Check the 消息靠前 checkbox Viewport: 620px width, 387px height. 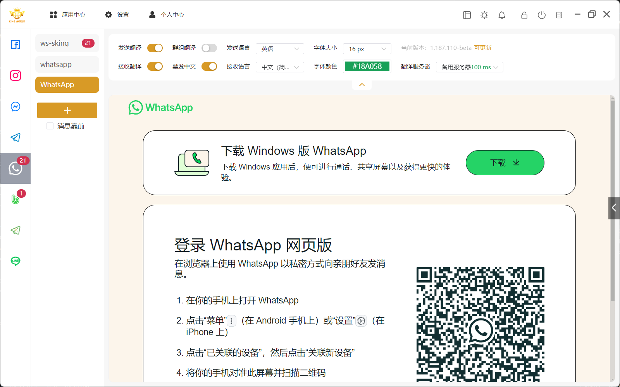(50, 125)
